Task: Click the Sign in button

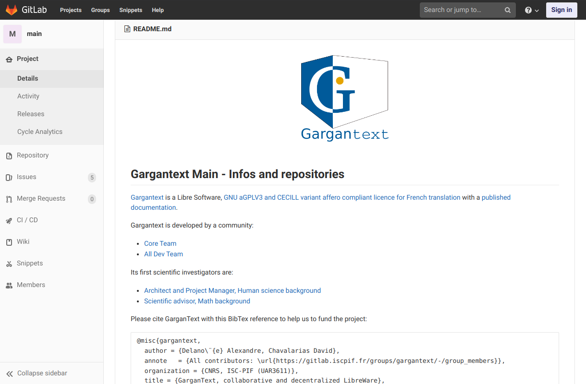Action: [x=562, y=10]
